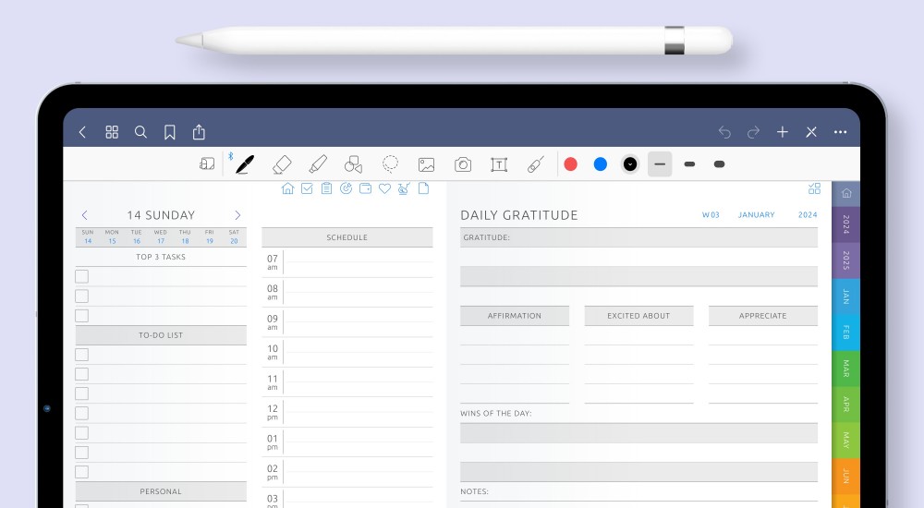Open the search magnifier in the top bar

tap(140, 132)
